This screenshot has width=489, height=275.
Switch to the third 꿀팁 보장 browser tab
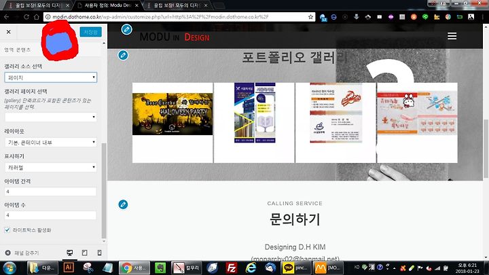click(177, 5)
